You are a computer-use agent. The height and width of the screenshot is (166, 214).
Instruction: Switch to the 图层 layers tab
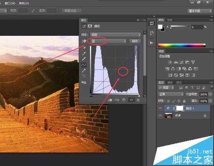coord(161,82)
